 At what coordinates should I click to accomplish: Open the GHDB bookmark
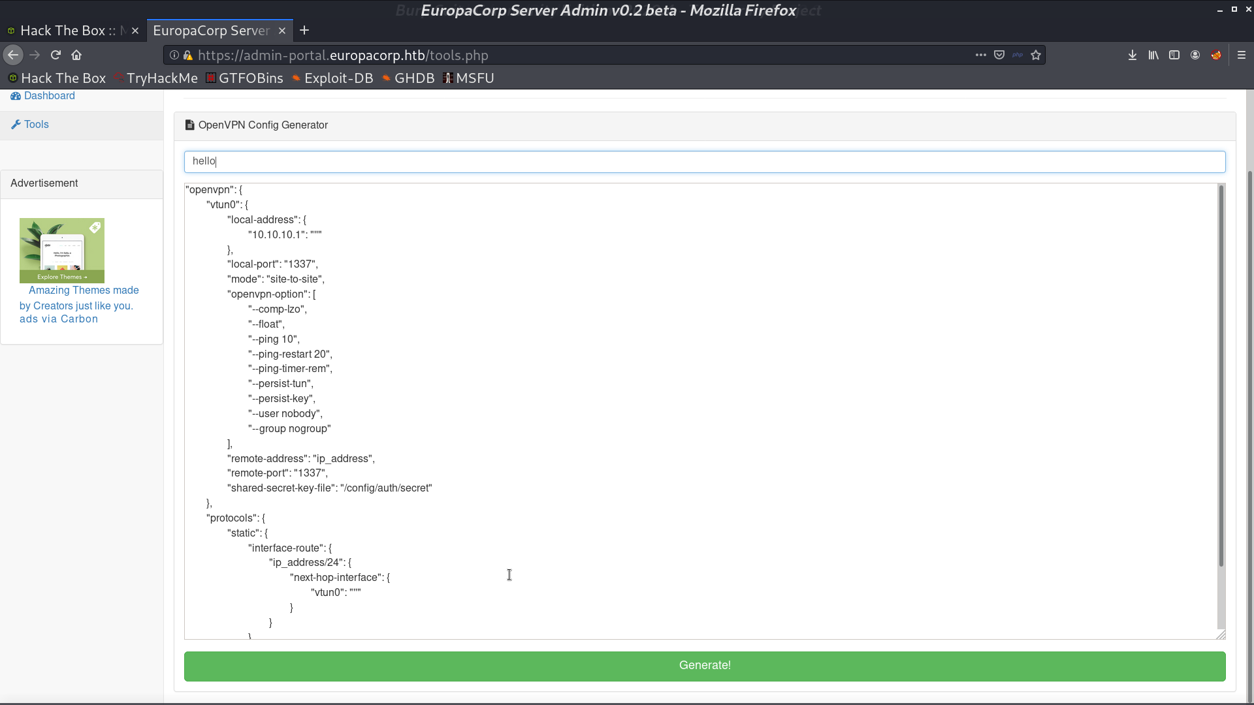[x=408, y=78]
